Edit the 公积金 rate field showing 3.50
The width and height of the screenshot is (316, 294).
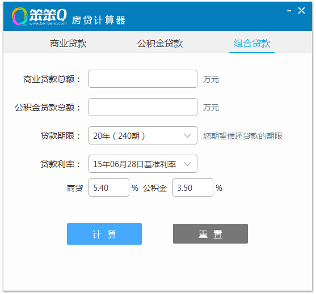coord(193,188)
